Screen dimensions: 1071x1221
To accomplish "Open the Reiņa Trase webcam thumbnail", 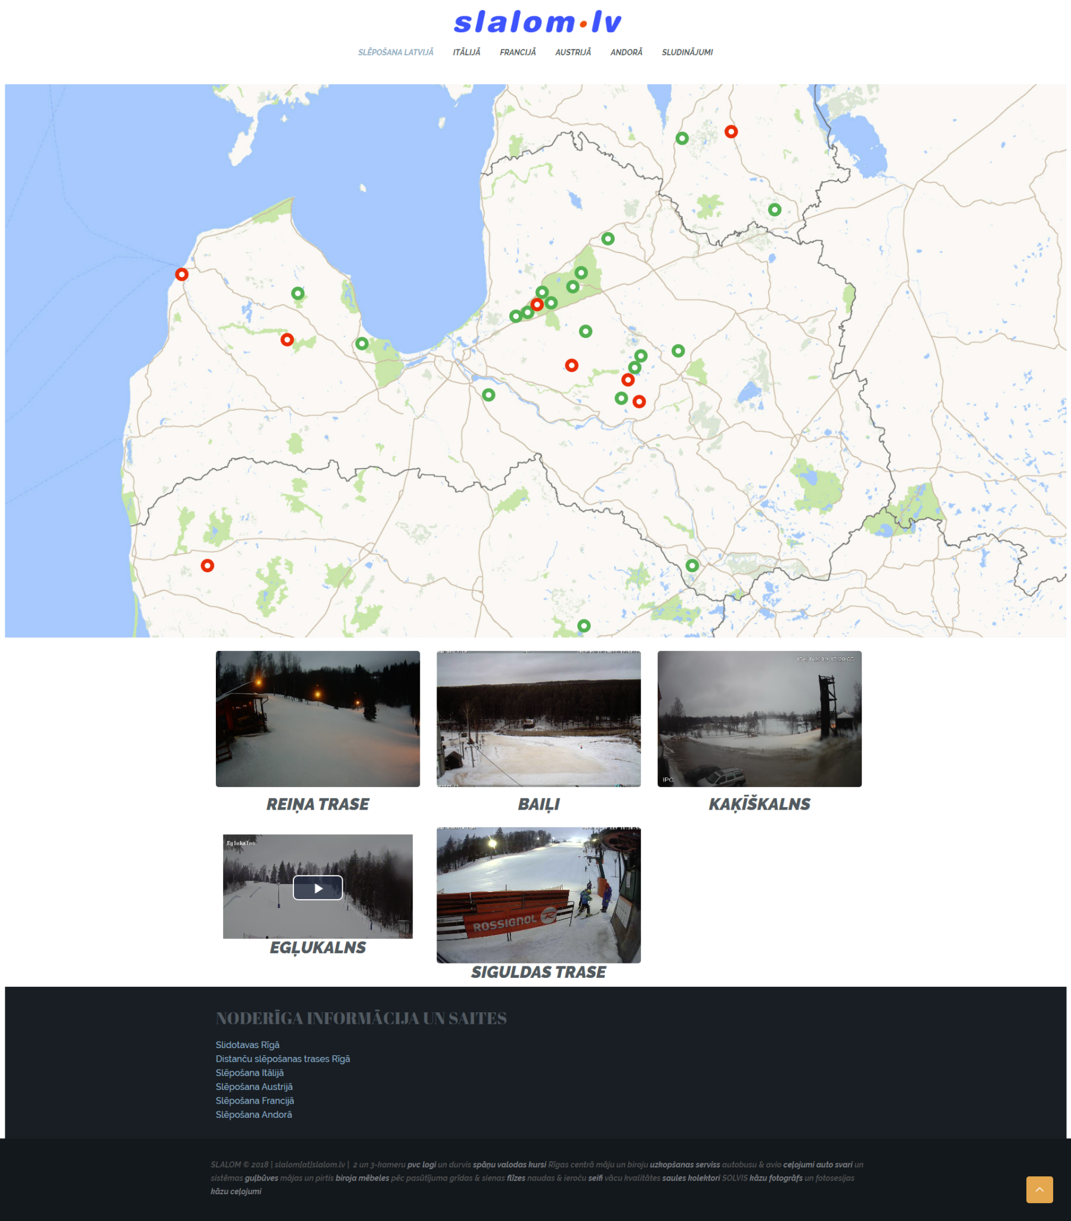I will tap(317, 718).
